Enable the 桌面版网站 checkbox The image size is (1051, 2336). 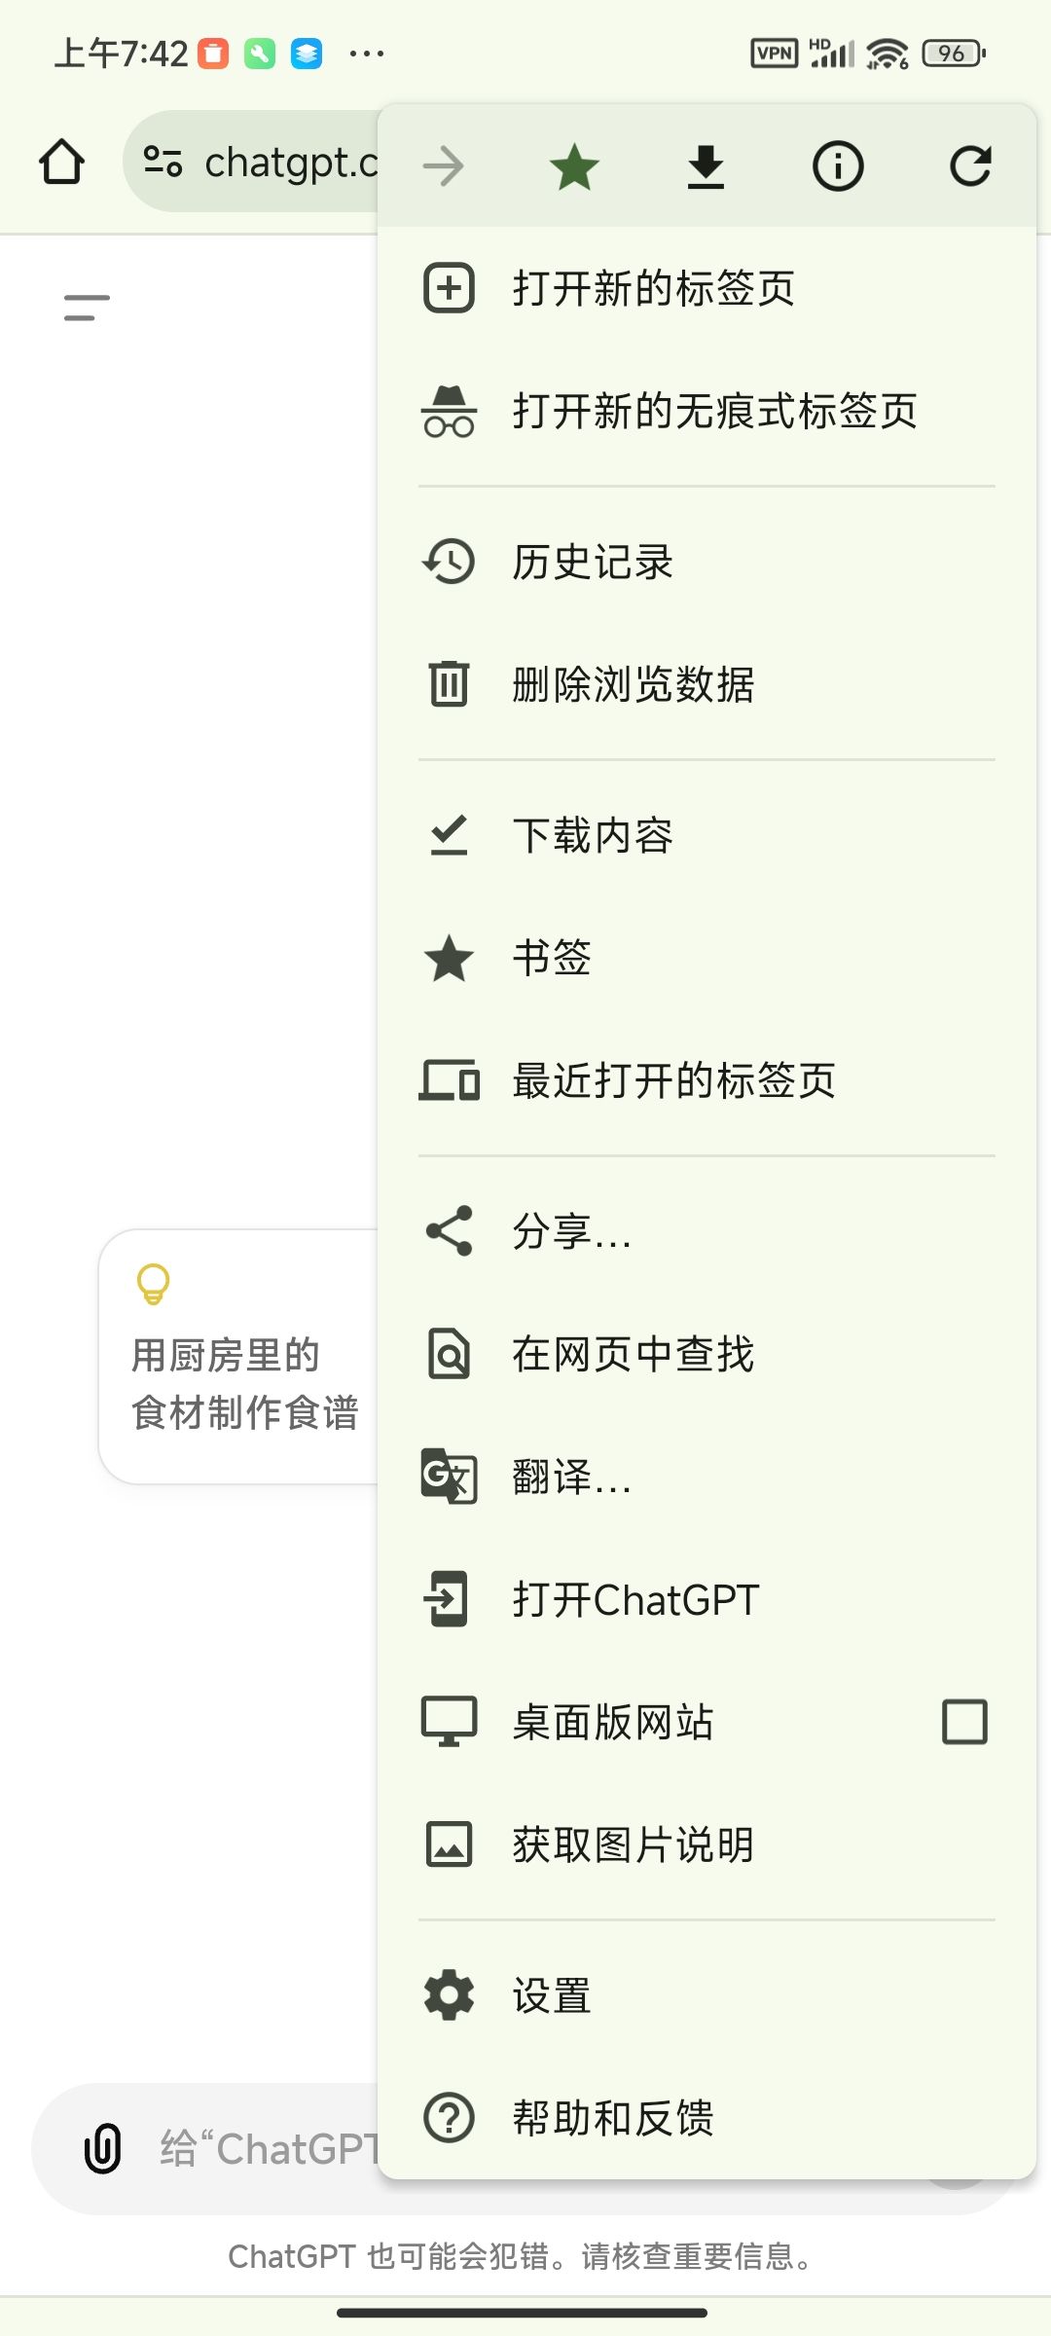964,1722
